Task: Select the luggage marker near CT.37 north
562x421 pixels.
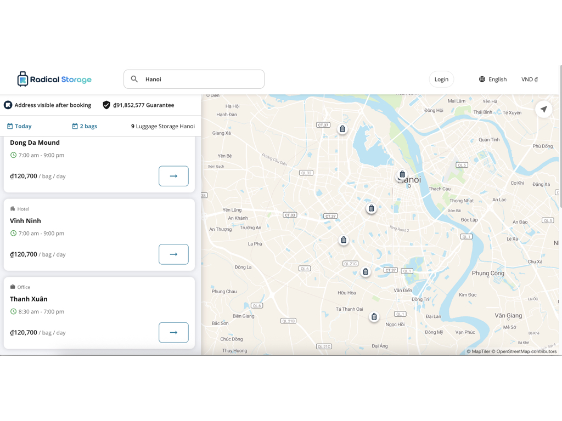Action: point(342,129)
